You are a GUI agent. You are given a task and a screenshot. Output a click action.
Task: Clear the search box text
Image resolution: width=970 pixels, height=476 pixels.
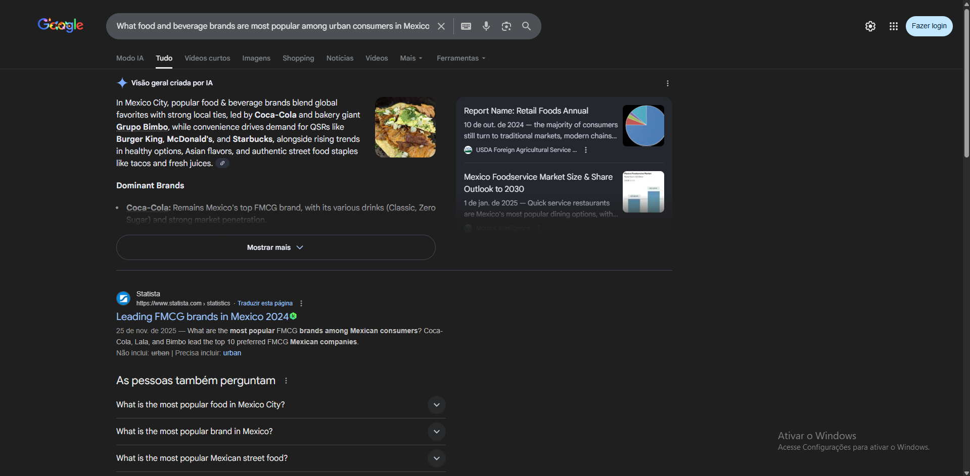[441, 26]
